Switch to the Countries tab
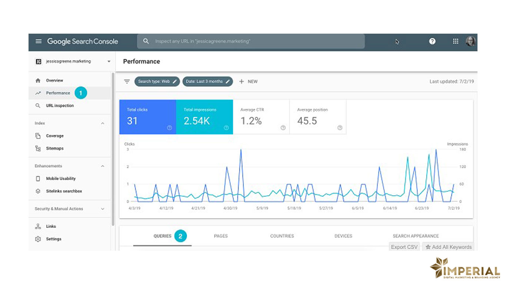Screen dimensions: 506x284 click(282, 236)
